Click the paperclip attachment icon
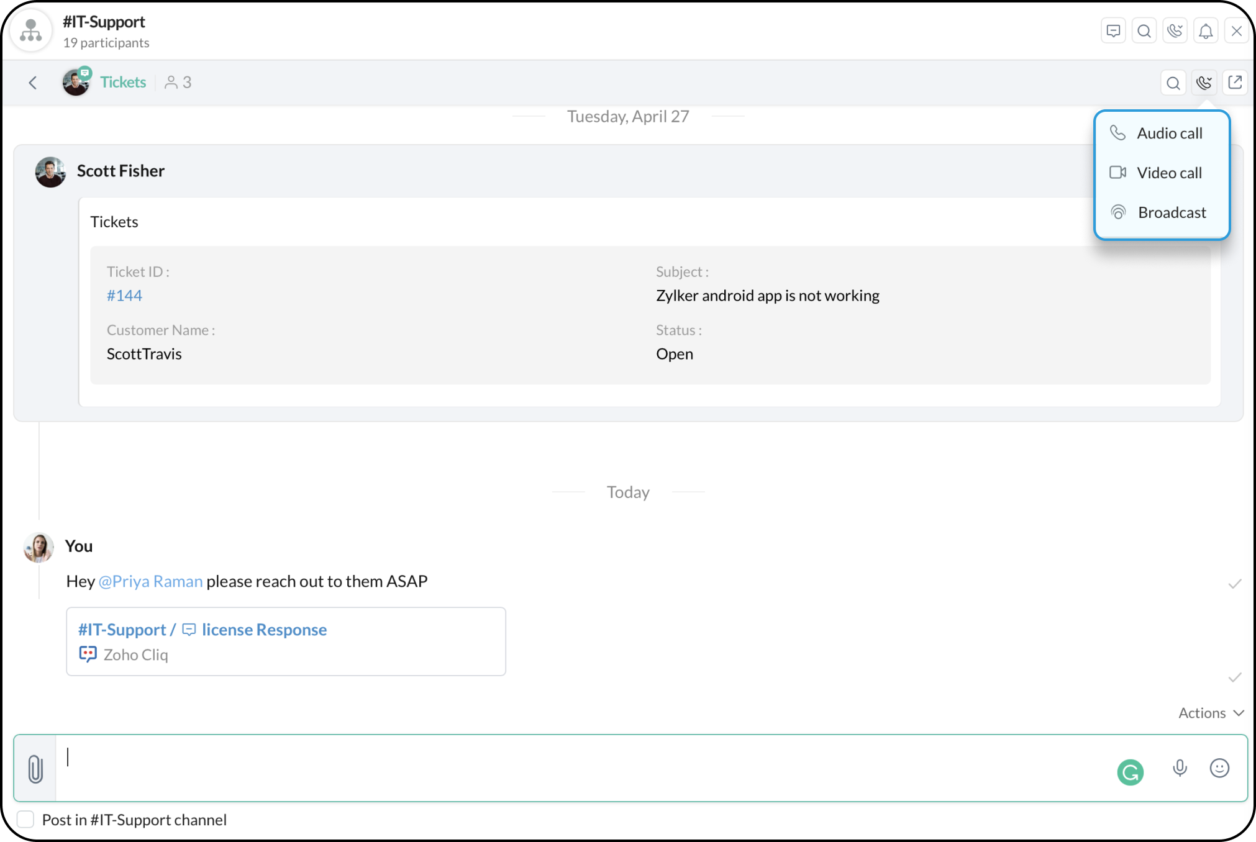Viewport: 1256px width, 842px height. click(35, 769)
